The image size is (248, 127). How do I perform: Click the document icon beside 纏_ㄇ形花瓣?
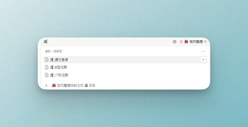pos(47,75)
